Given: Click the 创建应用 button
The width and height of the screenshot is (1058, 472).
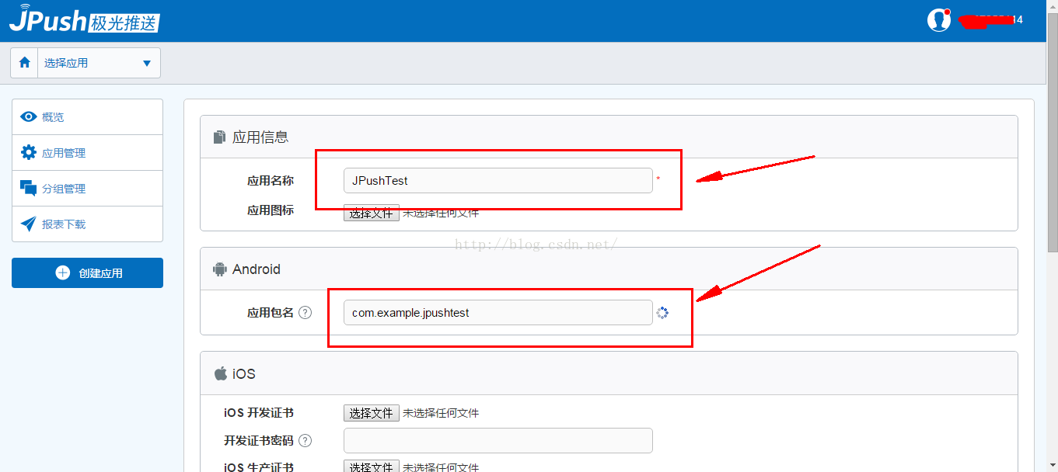Looking at the screenshot, I should (x=87, y=273).
